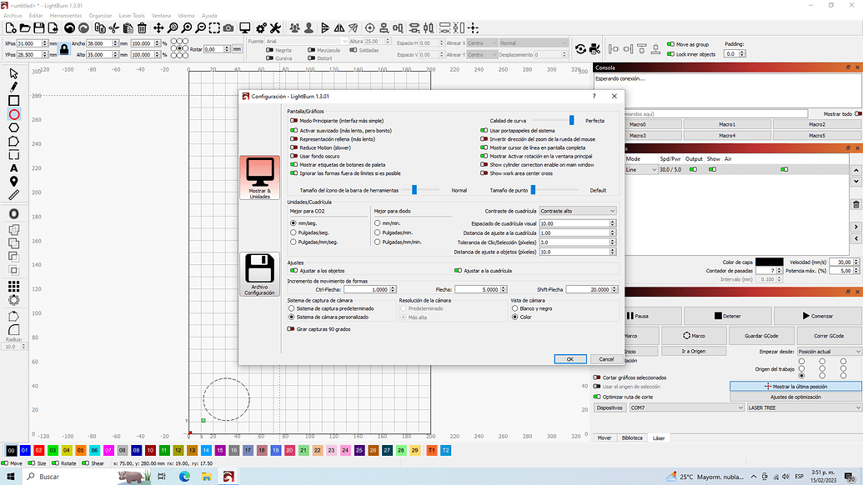Screen dimensions: 863x485
Task: Open the Archivo Configuración settings page
Action: (259, 275)
